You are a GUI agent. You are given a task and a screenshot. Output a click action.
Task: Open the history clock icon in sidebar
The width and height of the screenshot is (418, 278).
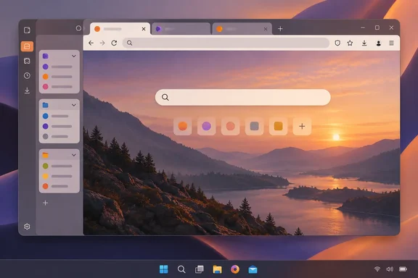point(27,75)
